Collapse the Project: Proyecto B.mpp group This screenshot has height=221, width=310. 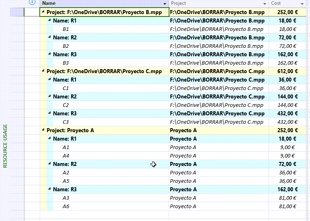43,12
